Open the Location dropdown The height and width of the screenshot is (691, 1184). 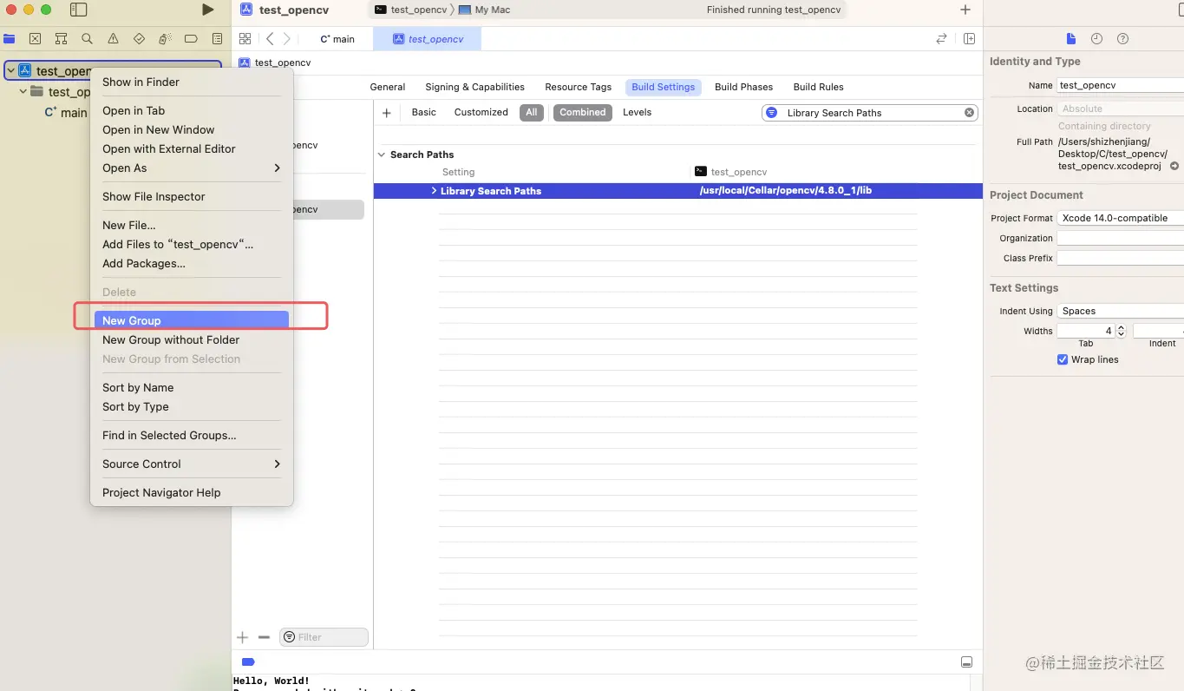pos(1120,109)
